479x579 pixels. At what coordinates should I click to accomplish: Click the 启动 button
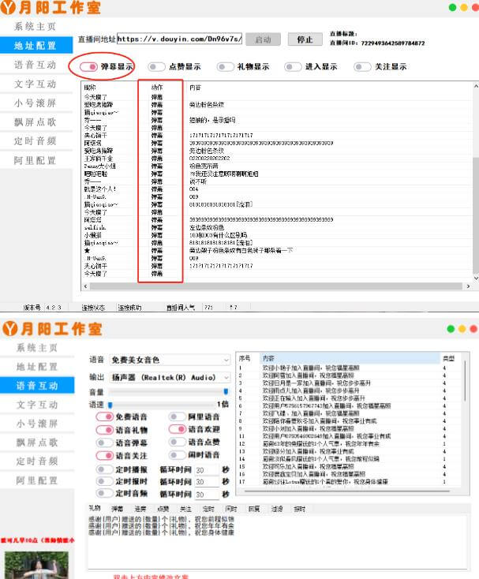click(x=263, y=39)
